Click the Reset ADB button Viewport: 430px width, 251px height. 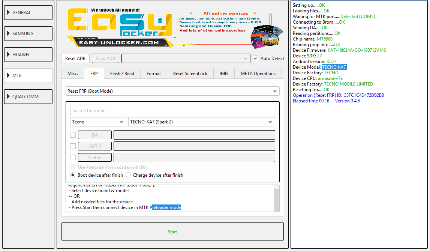click(75, 59)
